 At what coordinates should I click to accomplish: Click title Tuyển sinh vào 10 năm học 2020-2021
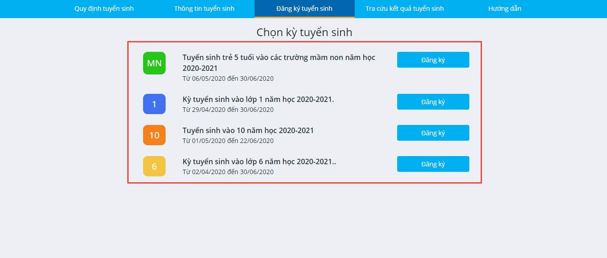click(248, 130)
